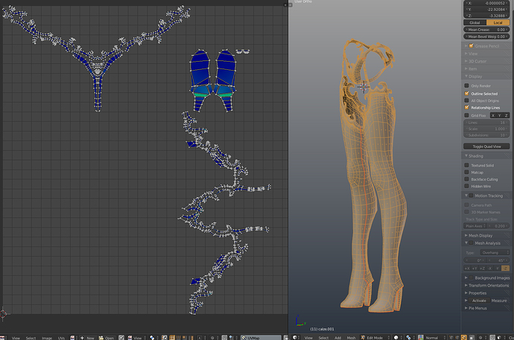Click the small region toggle above the viewport

point(291,5)
